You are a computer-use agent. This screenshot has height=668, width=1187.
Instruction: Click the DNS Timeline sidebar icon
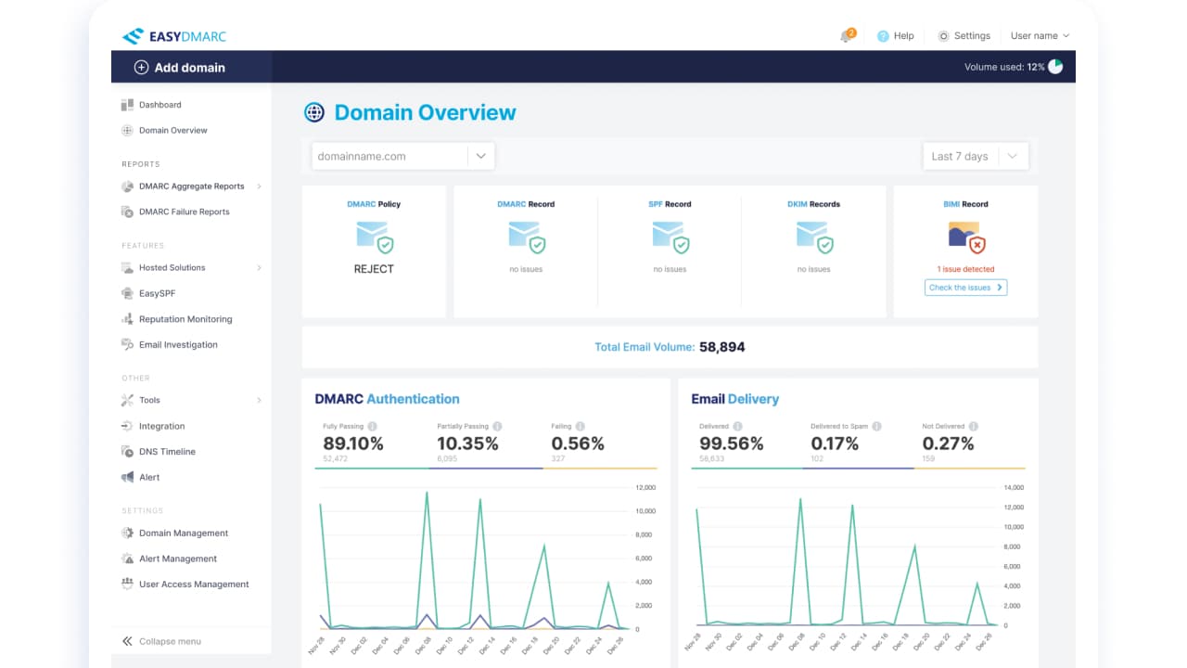127,452
